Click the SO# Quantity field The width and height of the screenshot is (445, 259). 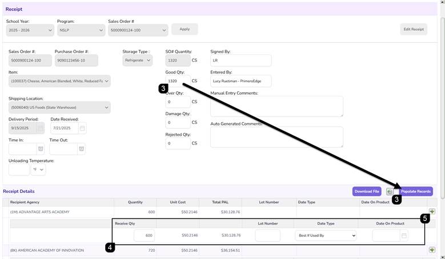[x=178, y=60]
